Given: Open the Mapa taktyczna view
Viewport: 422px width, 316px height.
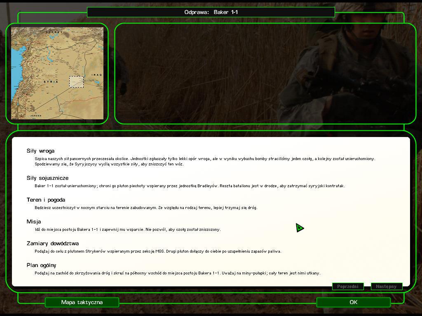Looking at the screenshot, I should (x=82, y=302).
